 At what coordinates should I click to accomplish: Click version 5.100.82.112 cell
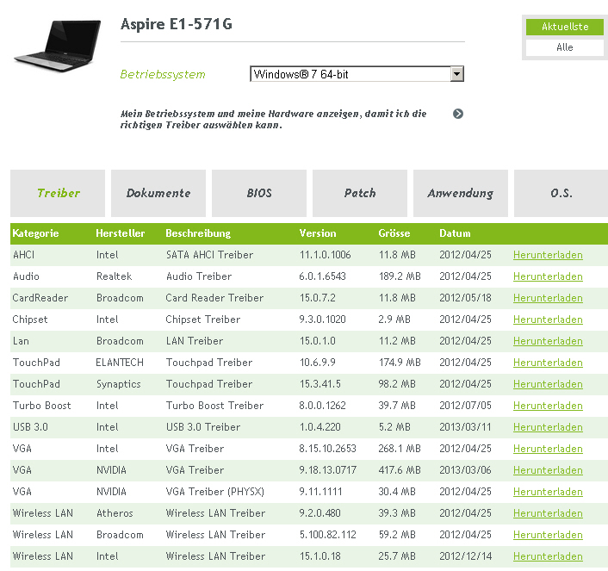coord(327,535)
